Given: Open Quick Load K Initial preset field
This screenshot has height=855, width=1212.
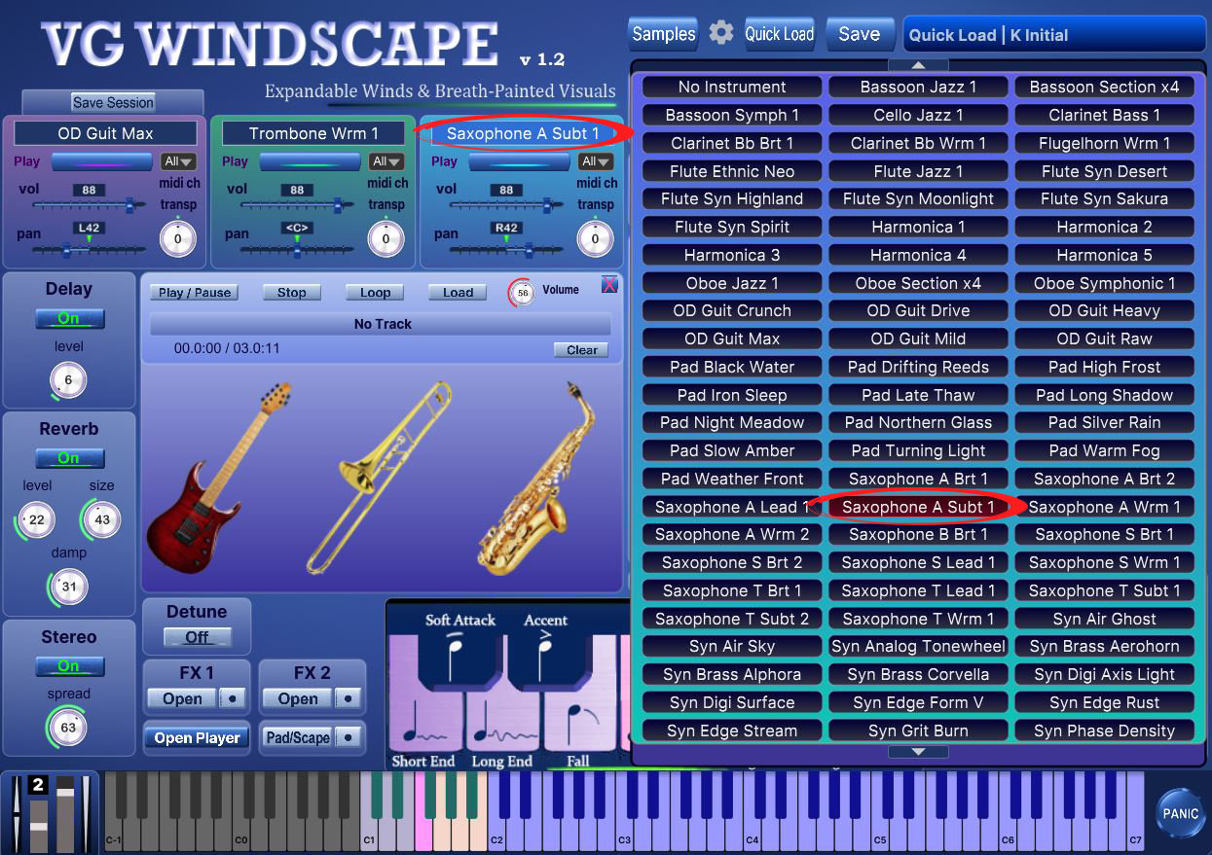Looking at the screenshot, I should pyautogui.click(x=1054, y=35).
